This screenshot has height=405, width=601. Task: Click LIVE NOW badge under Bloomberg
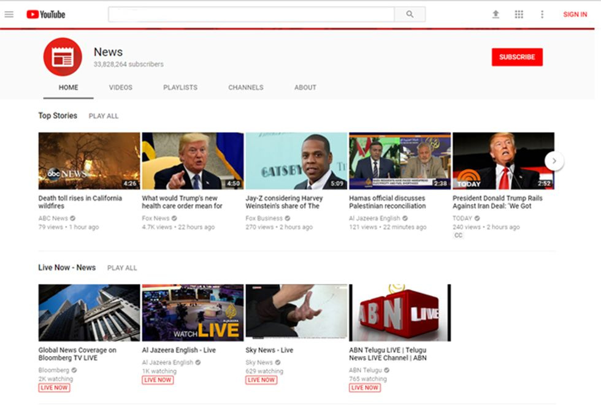(54, 388)
